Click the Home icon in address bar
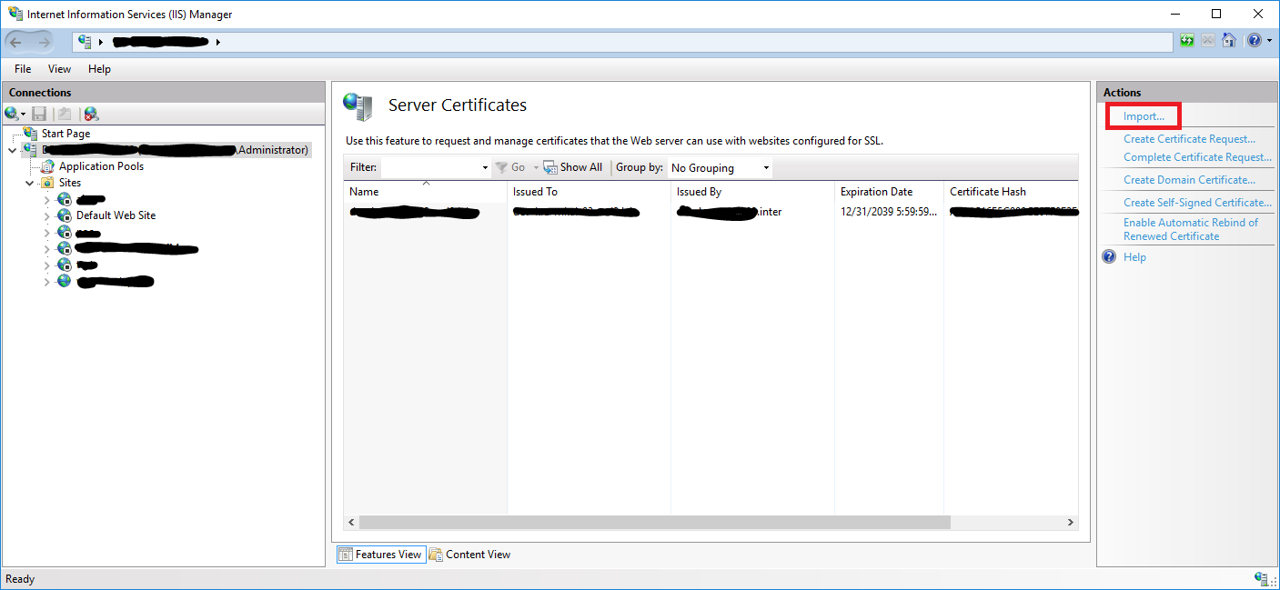This screenshot has height=590, width=1280. [1228, 41]
